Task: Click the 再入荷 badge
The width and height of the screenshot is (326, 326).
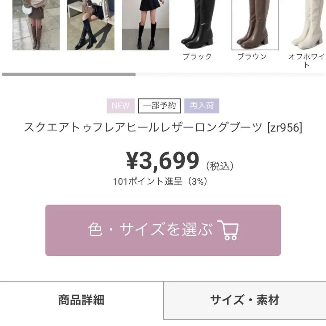Action: point(202,106)
